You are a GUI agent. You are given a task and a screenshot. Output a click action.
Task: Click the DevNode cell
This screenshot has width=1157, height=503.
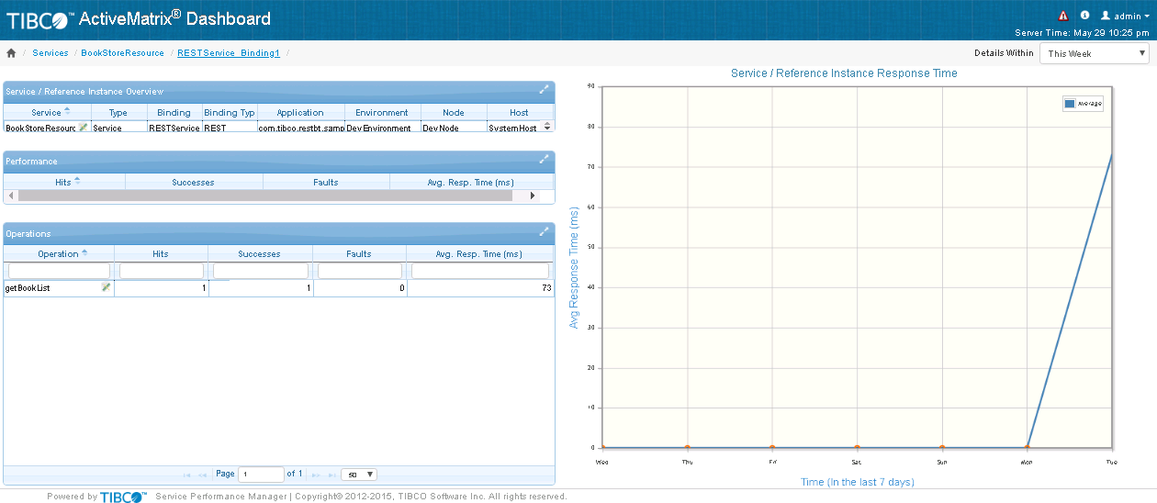454,128
